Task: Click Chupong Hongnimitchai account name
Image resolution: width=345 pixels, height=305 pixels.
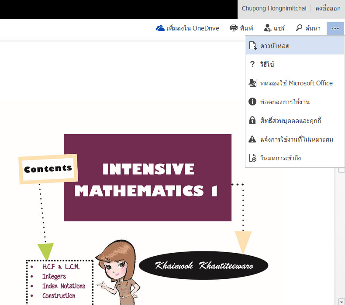Action: 274,8
